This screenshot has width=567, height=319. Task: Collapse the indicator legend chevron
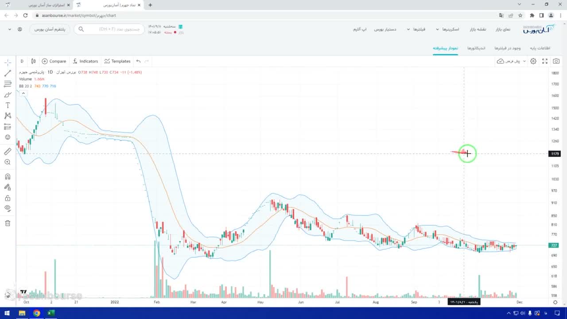tap(23, 93)
